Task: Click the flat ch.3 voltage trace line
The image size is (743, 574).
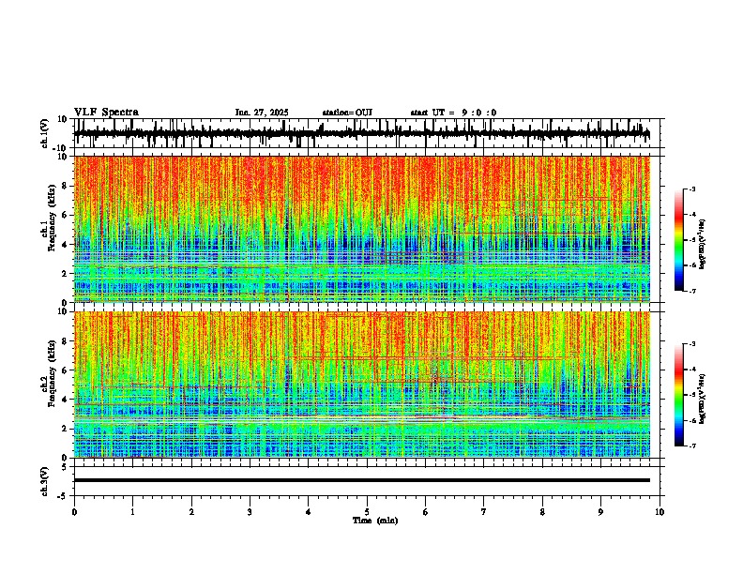Action: point(361,480)
